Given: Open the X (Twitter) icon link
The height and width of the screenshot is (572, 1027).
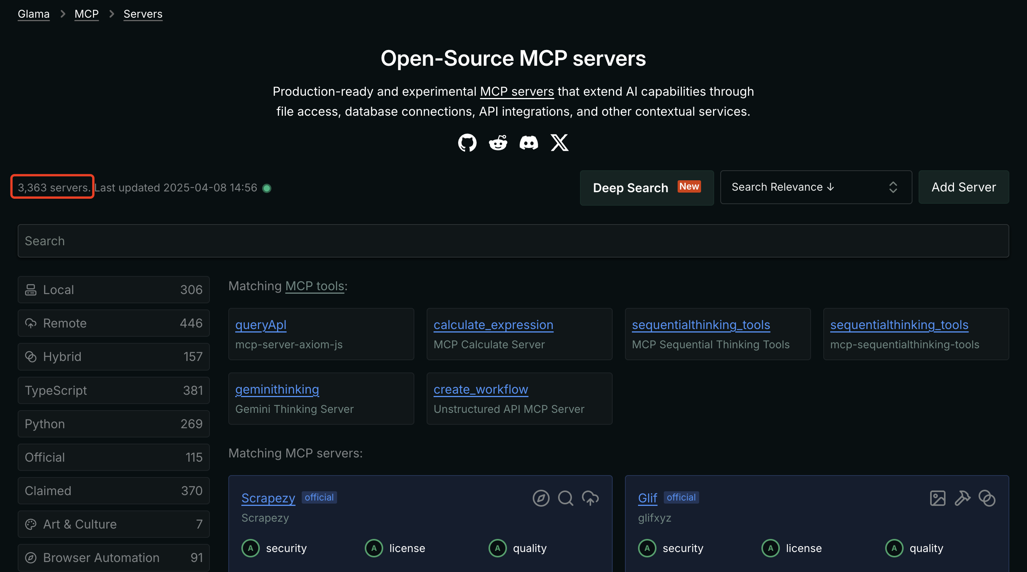Looking at the screenshot, I should point(559,142).
